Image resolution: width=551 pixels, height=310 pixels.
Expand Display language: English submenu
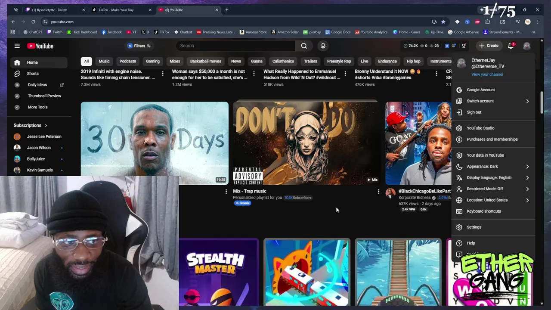[493, 178]
